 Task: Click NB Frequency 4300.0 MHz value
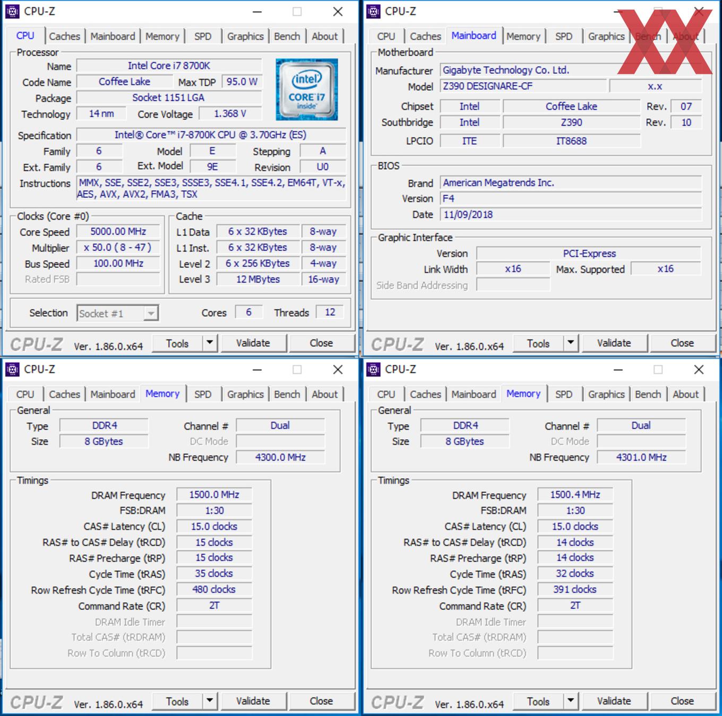tap(280, 457)
